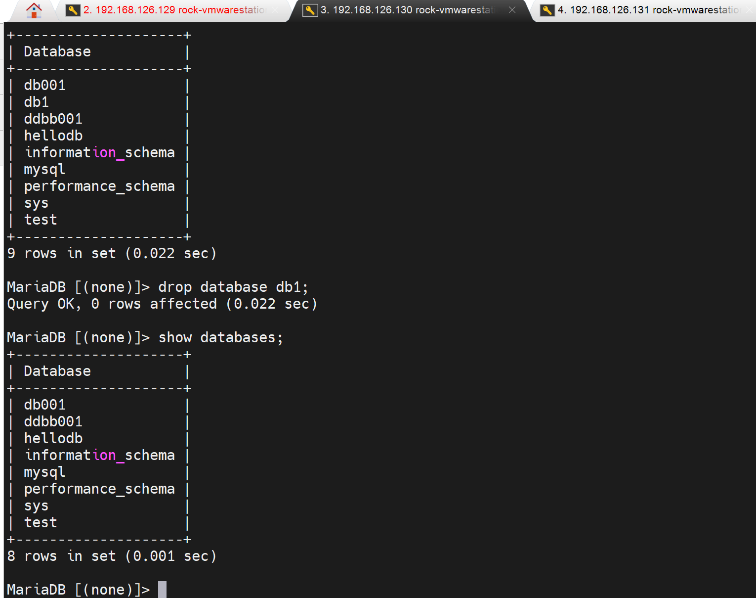This screenshot has height=598, width=756.
Task: Click the 'drop database db1;' command text
Action: coord(233,287)
